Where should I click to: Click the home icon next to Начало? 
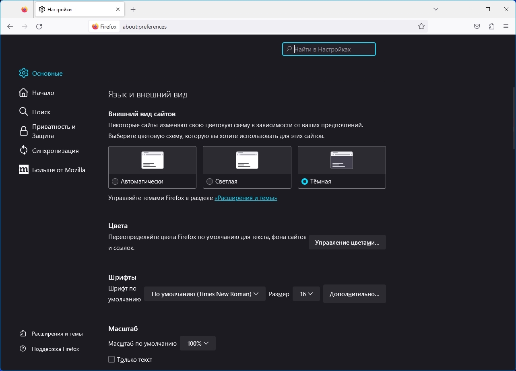(x=24, y=93)
